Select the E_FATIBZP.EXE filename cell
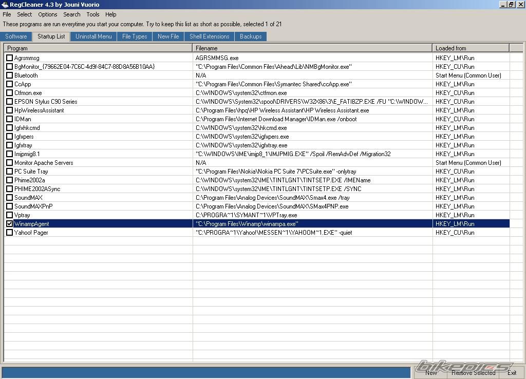The width and height of the screenshot is (526, 379). 313,102
